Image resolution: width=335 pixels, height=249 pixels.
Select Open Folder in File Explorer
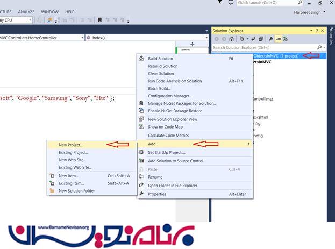(195, 186)
